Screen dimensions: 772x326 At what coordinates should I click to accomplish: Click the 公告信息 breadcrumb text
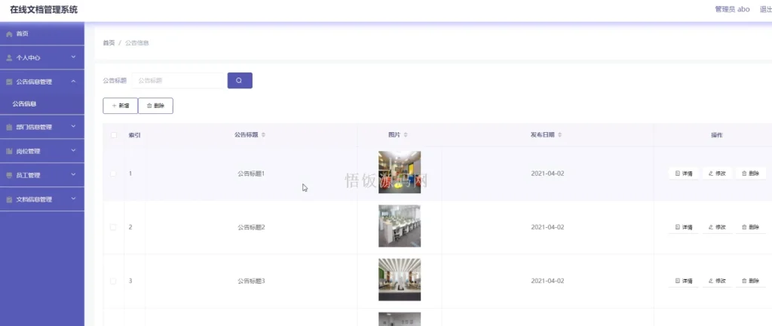click(137, 43)
